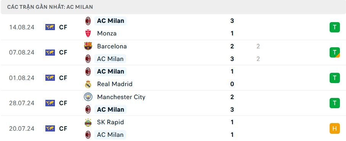The image size is (346, 141).
Task: Open the Real Madrid team link
Action: pyautogui.click(x=115, y=84)
